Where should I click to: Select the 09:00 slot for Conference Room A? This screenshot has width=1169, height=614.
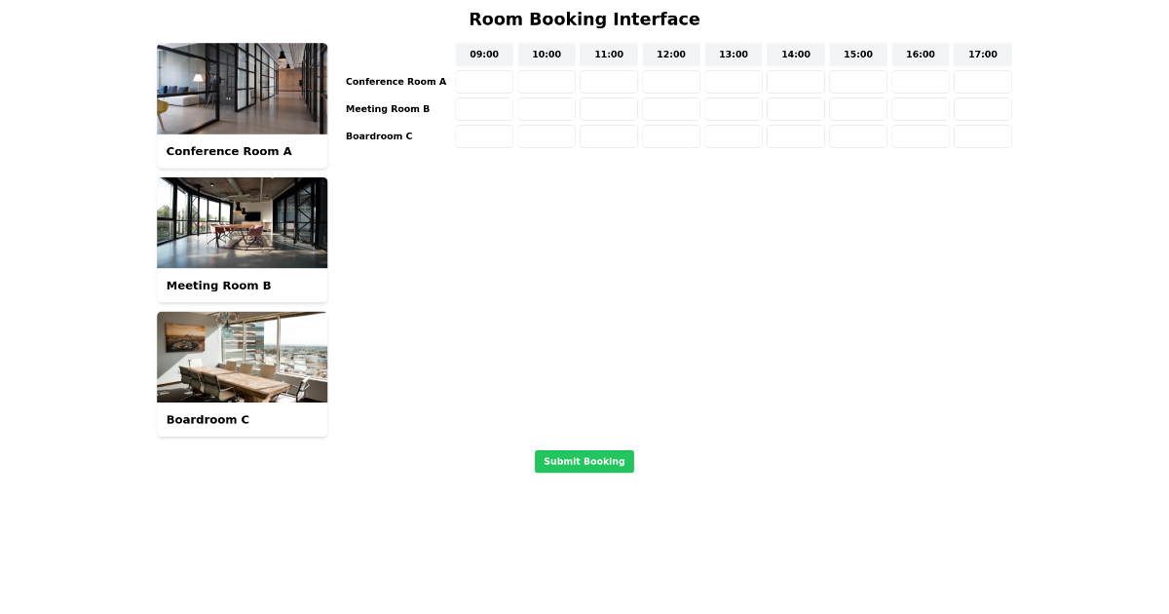483,82
